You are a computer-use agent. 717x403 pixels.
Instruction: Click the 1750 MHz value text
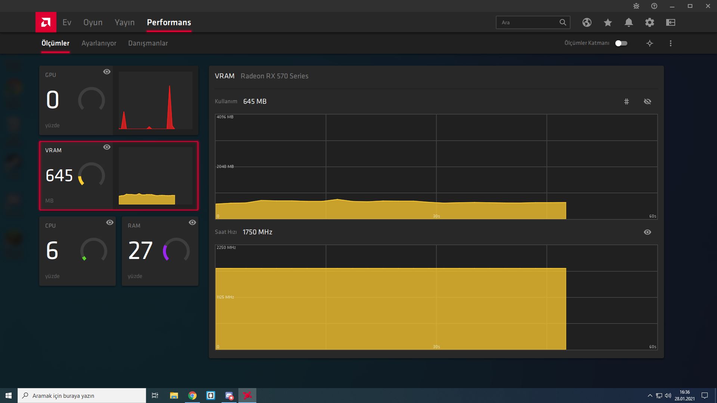click(257, 232)
